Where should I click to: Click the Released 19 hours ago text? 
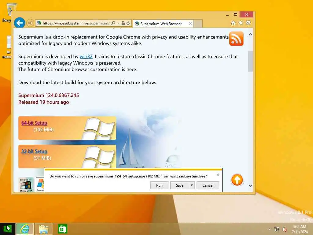(x=43, y=102)
